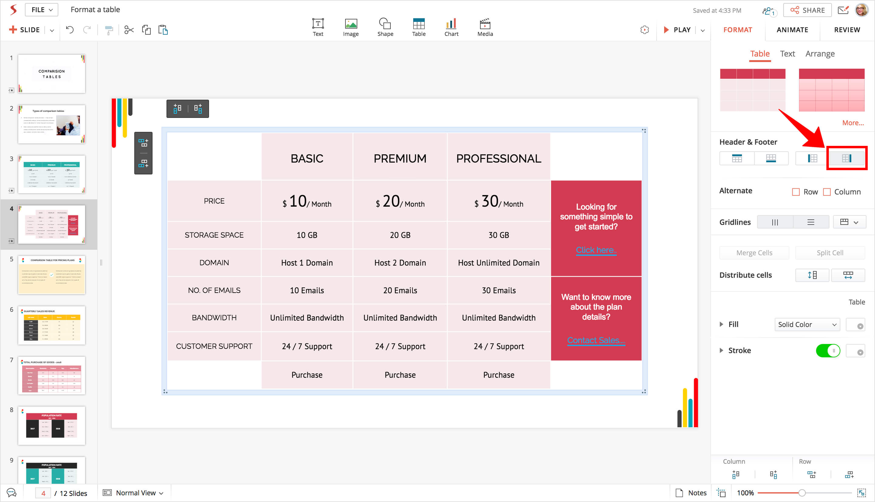Open the comments bubble icon
Image resolution: width=875 pixels, height=502 pixels.
pos(11,493)
